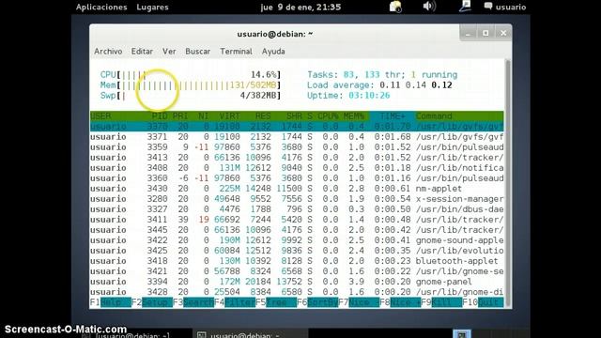Click the date and time clock

click(x=300, y=7)
